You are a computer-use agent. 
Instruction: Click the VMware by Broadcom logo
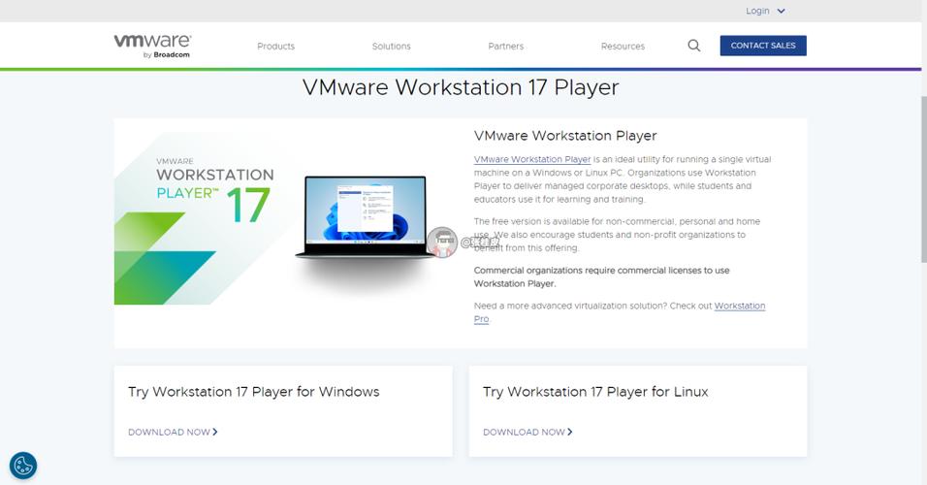[152, 47]
